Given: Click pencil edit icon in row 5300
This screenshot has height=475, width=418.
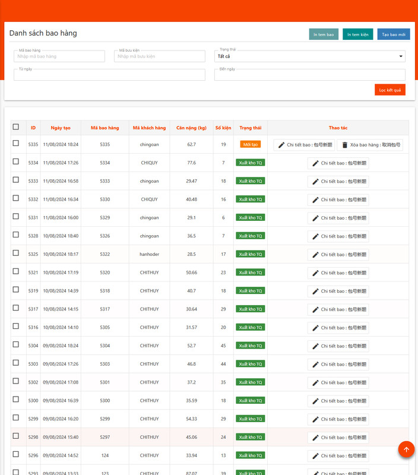Looking at the screenshot, I should click(315, 401).
